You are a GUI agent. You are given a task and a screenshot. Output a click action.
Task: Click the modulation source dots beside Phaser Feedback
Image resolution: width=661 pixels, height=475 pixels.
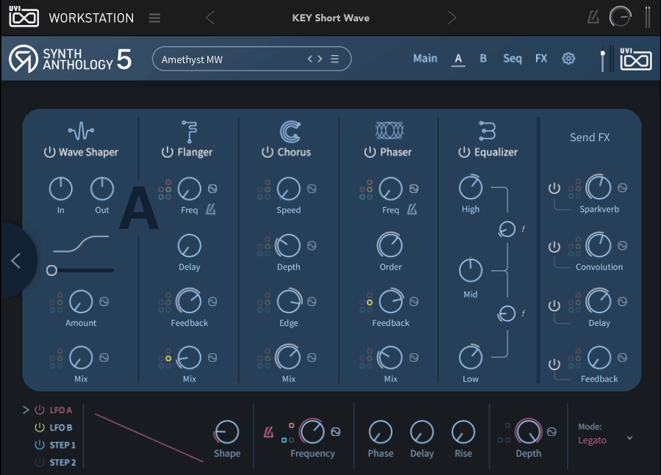(x=366, y=302)
